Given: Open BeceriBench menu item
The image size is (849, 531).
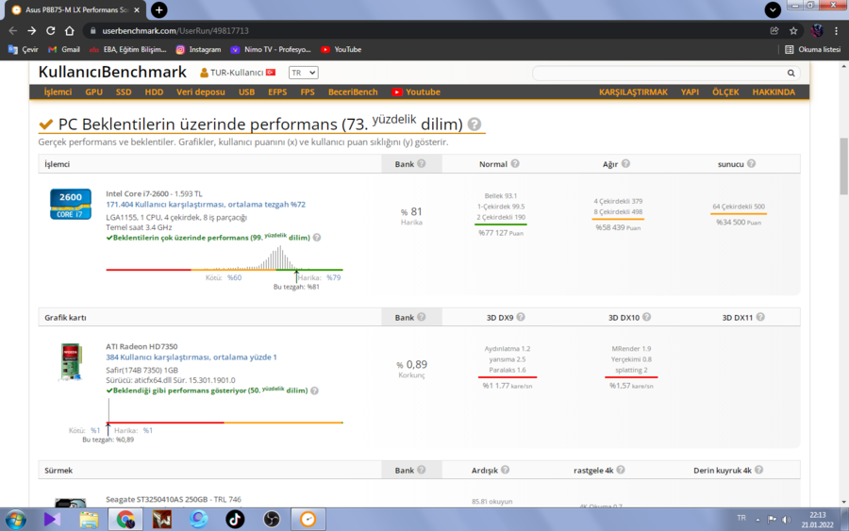Looking at the screenshot, I should point(353,92).
